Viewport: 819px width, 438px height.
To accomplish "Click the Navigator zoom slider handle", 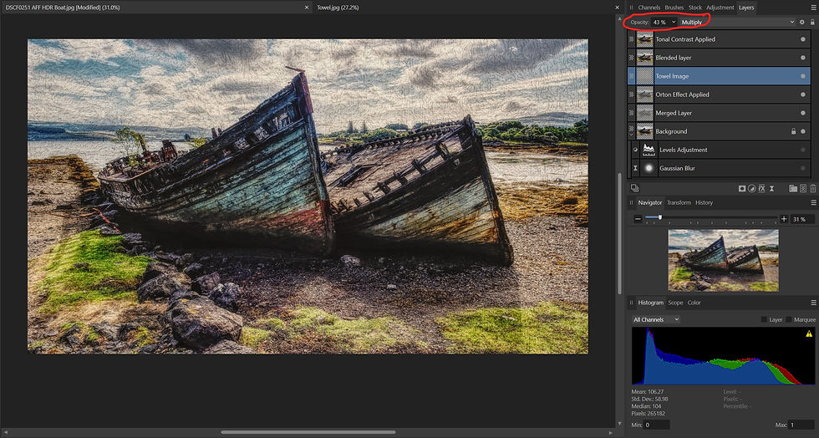I will [x=660, y=217].
